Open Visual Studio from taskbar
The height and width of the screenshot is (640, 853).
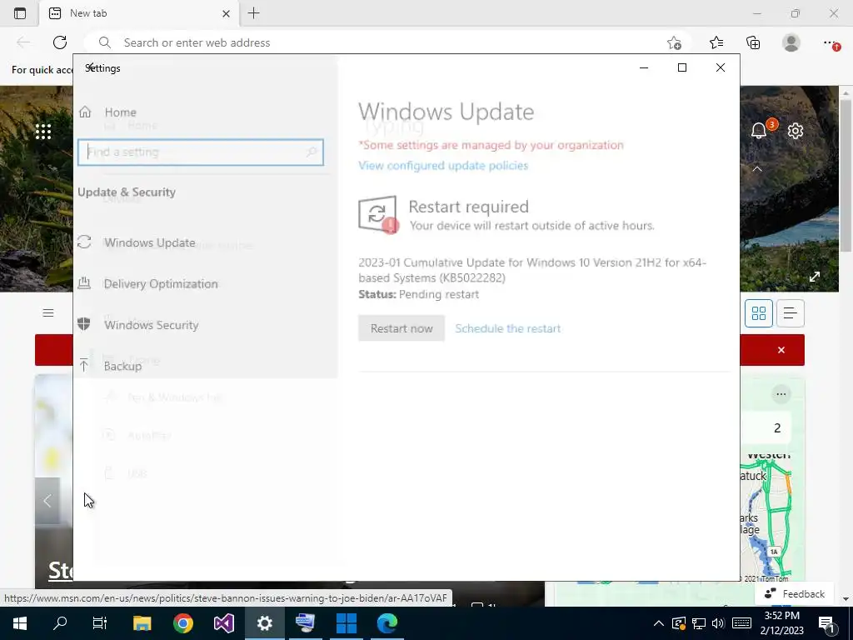point(223,623)
